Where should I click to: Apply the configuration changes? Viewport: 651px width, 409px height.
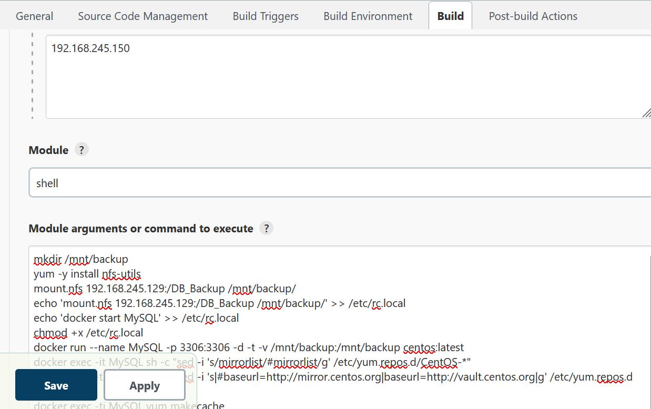(145, 385)
